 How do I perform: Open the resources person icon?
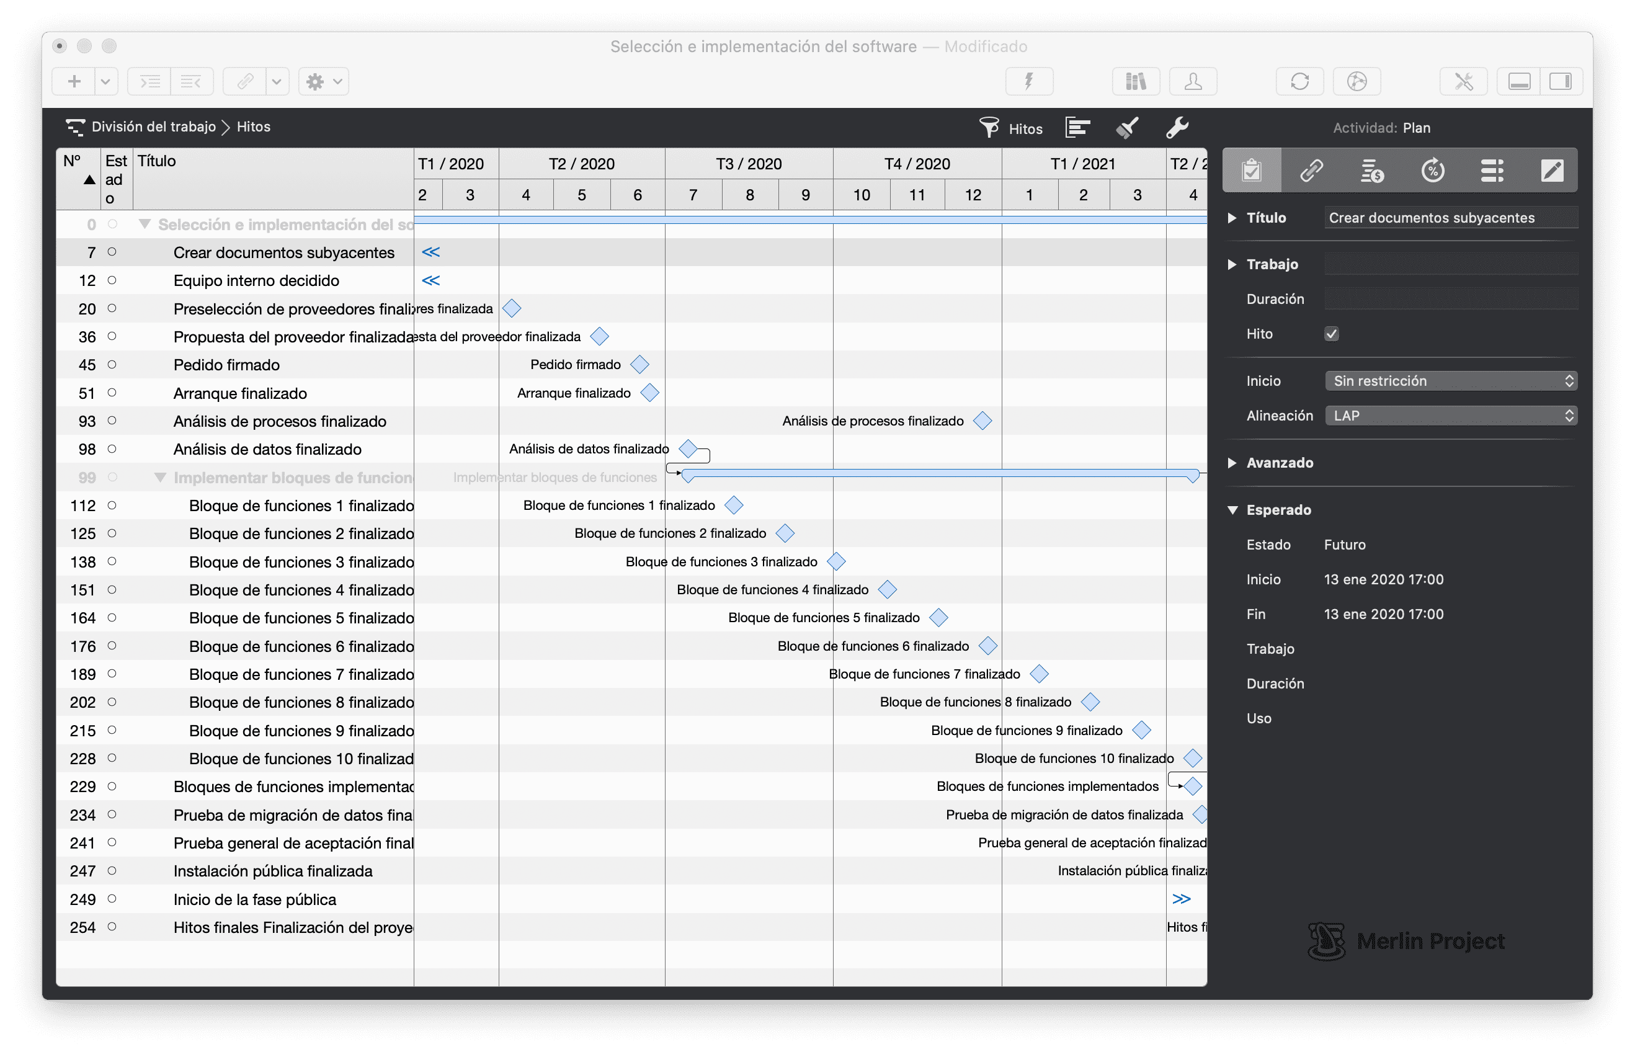tap(1192, 82)
